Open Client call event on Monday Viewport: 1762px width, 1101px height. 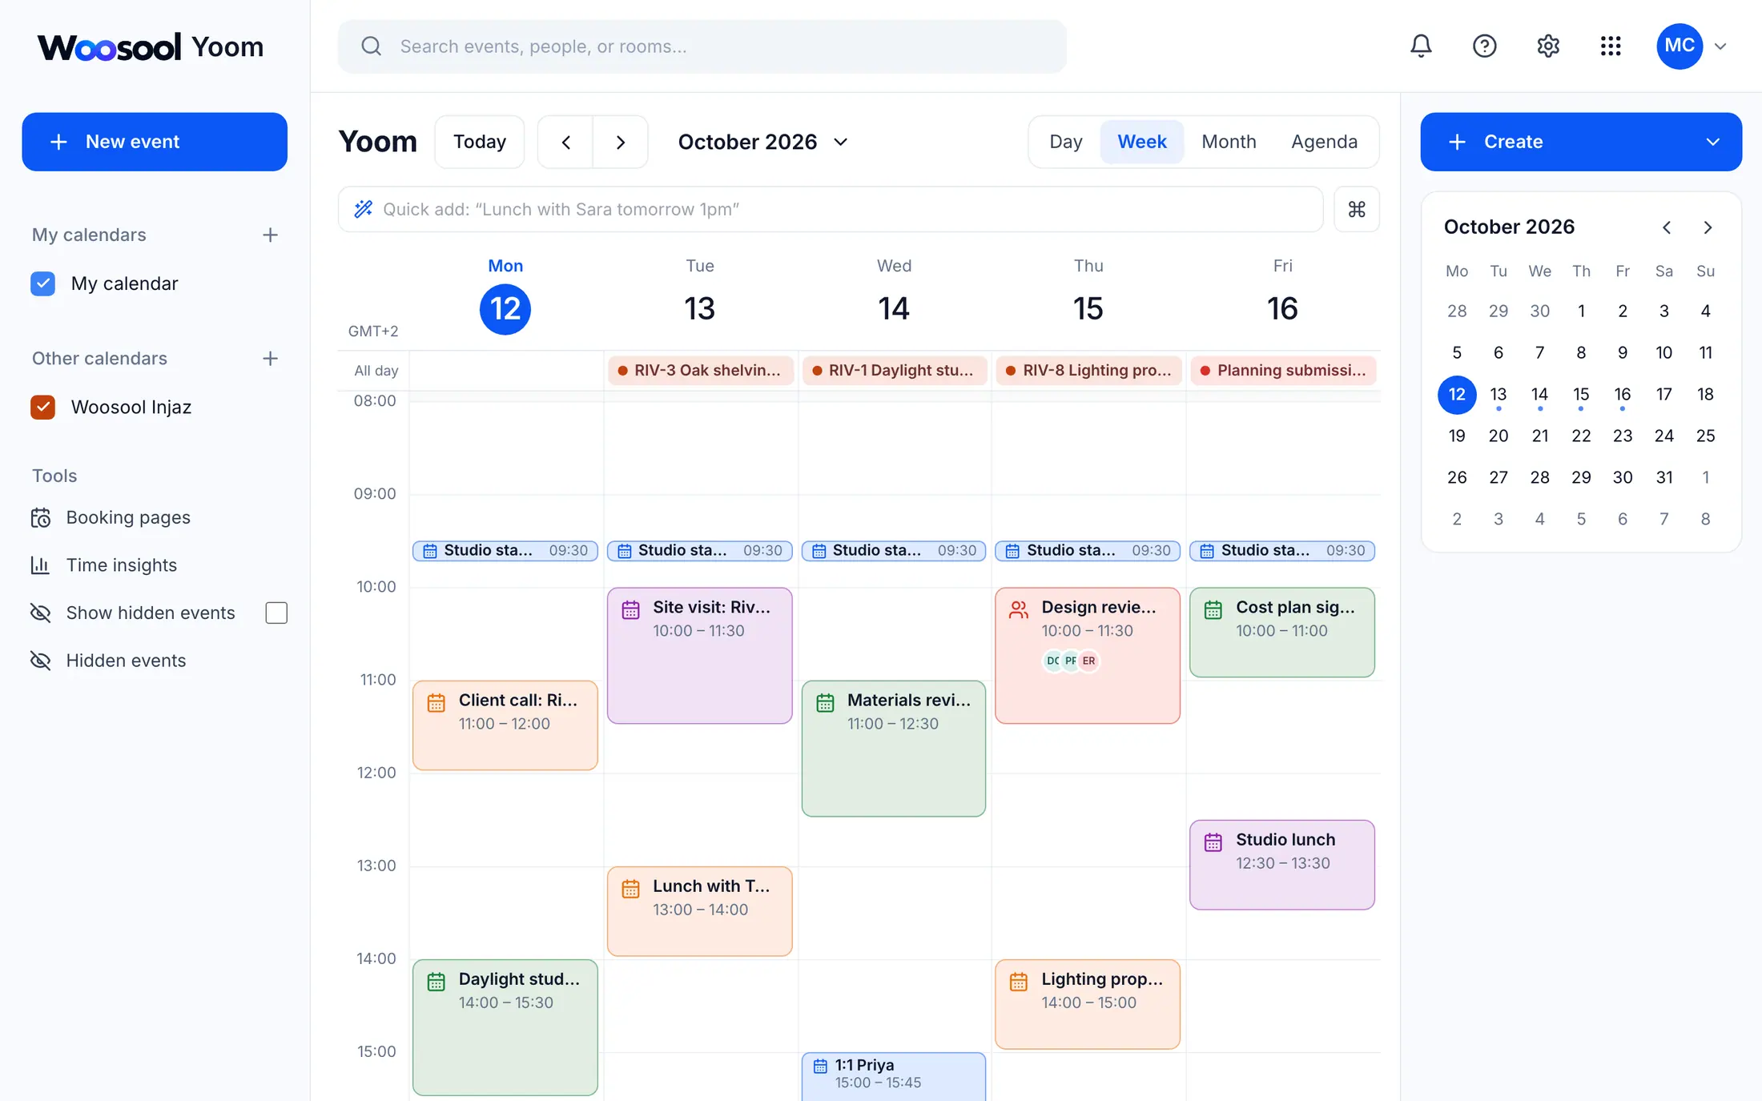pyautogui.click(x=505, y=725)
